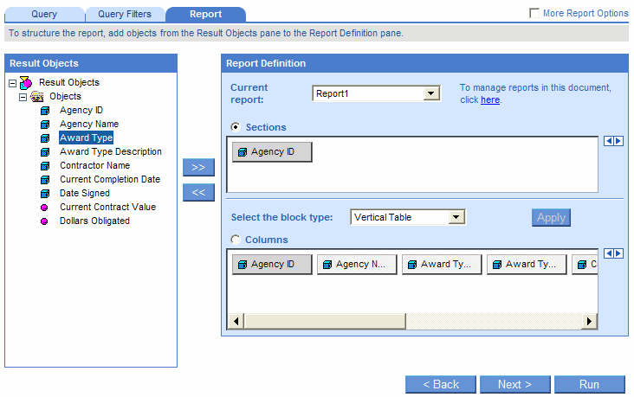Click the Current Contract Value measure icon

[45, 208]
